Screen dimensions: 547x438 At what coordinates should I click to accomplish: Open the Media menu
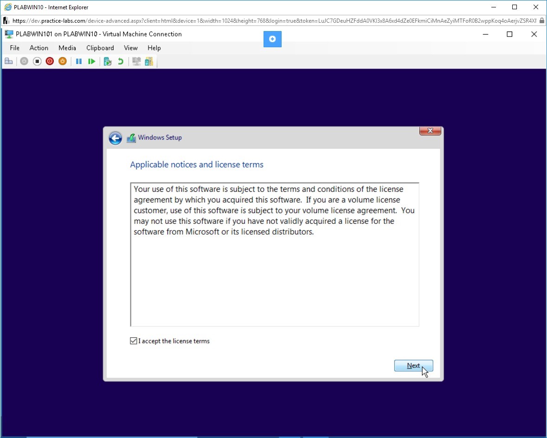67,48
